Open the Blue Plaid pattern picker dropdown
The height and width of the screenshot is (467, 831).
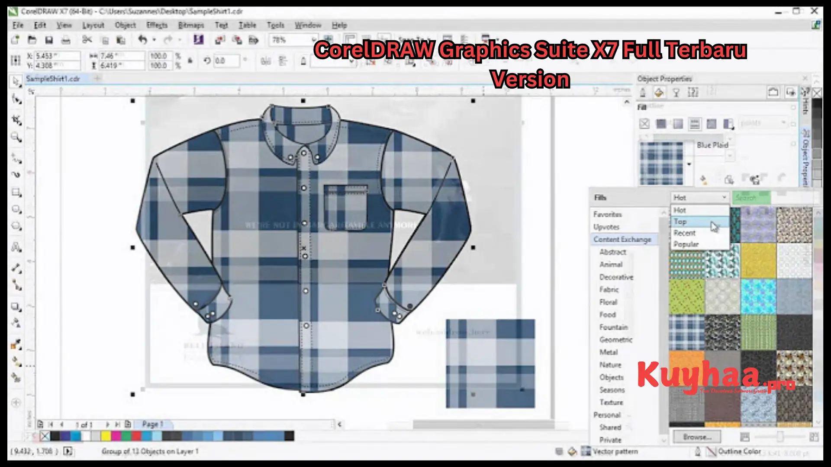[689, 164]
